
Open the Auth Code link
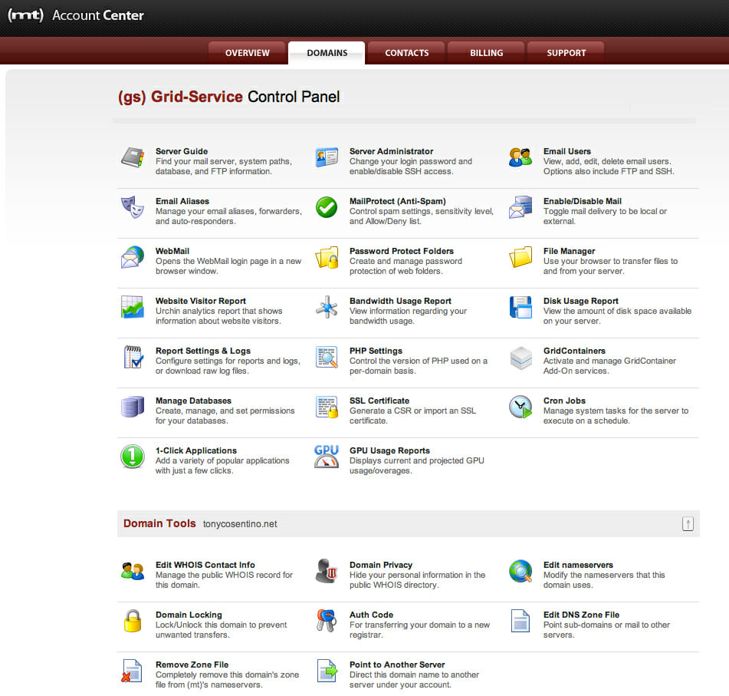coord(371,615)
